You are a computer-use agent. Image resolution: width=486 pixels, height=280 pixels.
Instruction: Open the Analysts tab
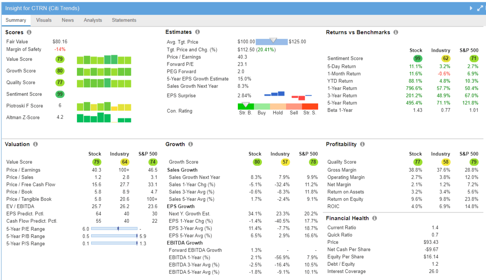point(93,20)
